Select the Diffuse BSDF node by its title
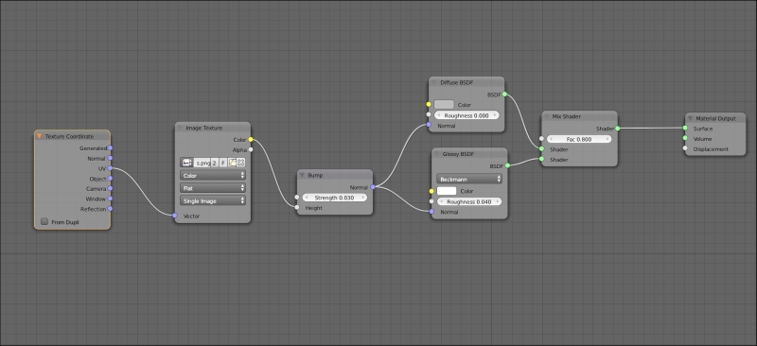 [457, 82]
